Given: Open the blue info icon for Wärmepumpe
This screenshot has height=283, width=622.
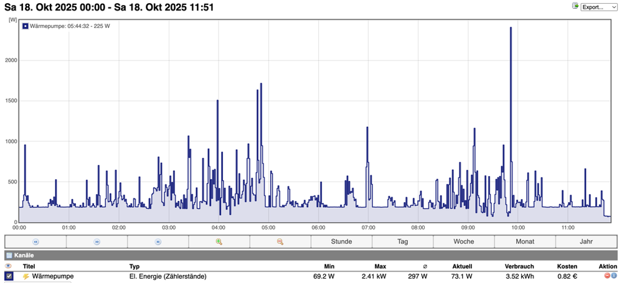Looking at the screenshot, I should tap(614, 276).
